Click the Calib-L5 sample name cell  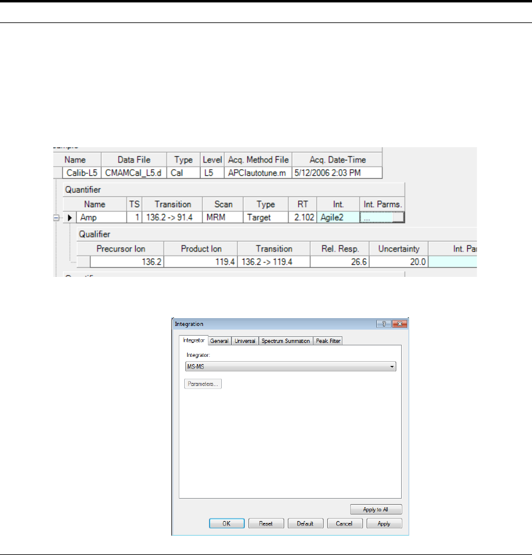[x=82, y=173]
